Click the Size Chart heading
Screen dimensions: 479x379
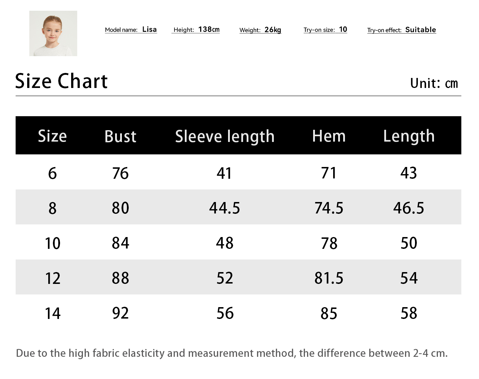tap(61, 81)
